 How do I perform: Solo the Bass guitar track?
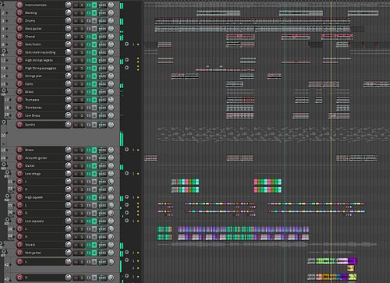(82, 29)
